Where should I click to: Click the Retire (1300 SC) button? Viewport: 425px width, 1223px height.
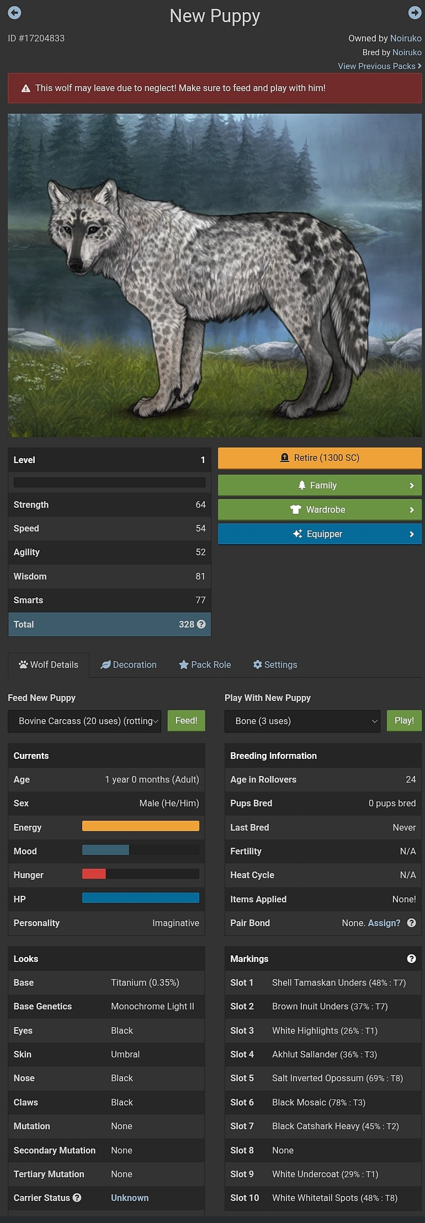click(320, 458)
